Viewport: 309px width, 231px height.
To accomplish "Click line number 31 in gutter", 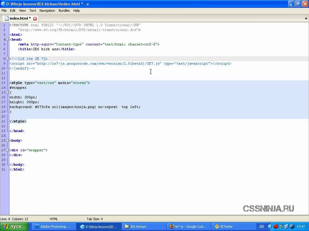I will pyautogui.click(x=3, y=169).
